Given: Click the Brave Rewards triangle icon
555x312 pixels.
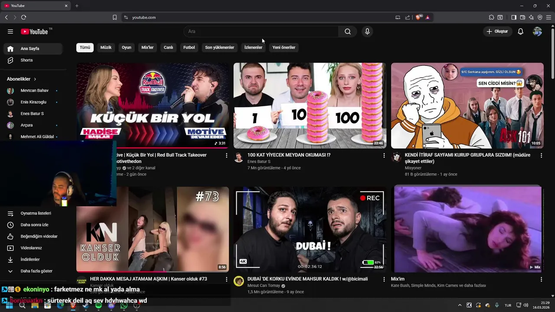Looking at the screenshot, I should 428,17.
